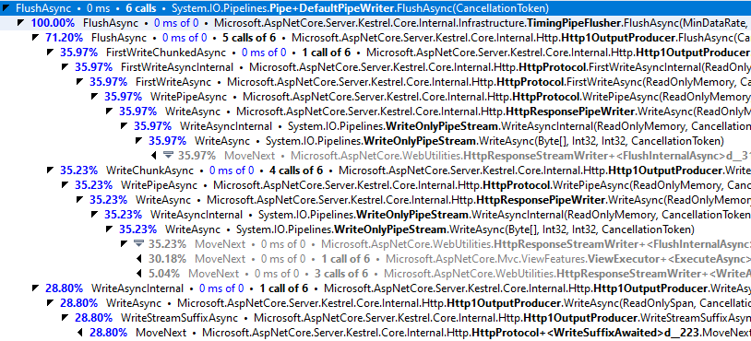751x341 pixels.
Task: Collapse 35.97% WriteAsync HttpResponsePipeWriter node
Action: coord(109,112)
